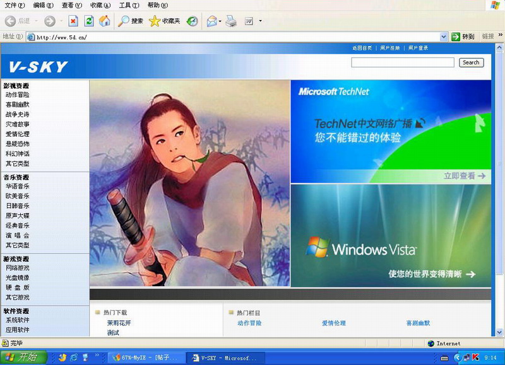Click the Search button on the V-SKY page

point(471,62)
